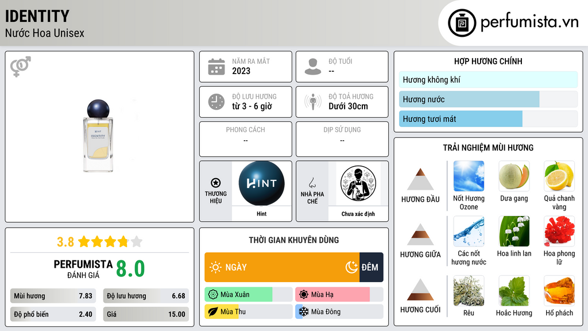Click the Mùa Đông snowflake icon
Screen dimensions: 588x331
tap(304, 311)
